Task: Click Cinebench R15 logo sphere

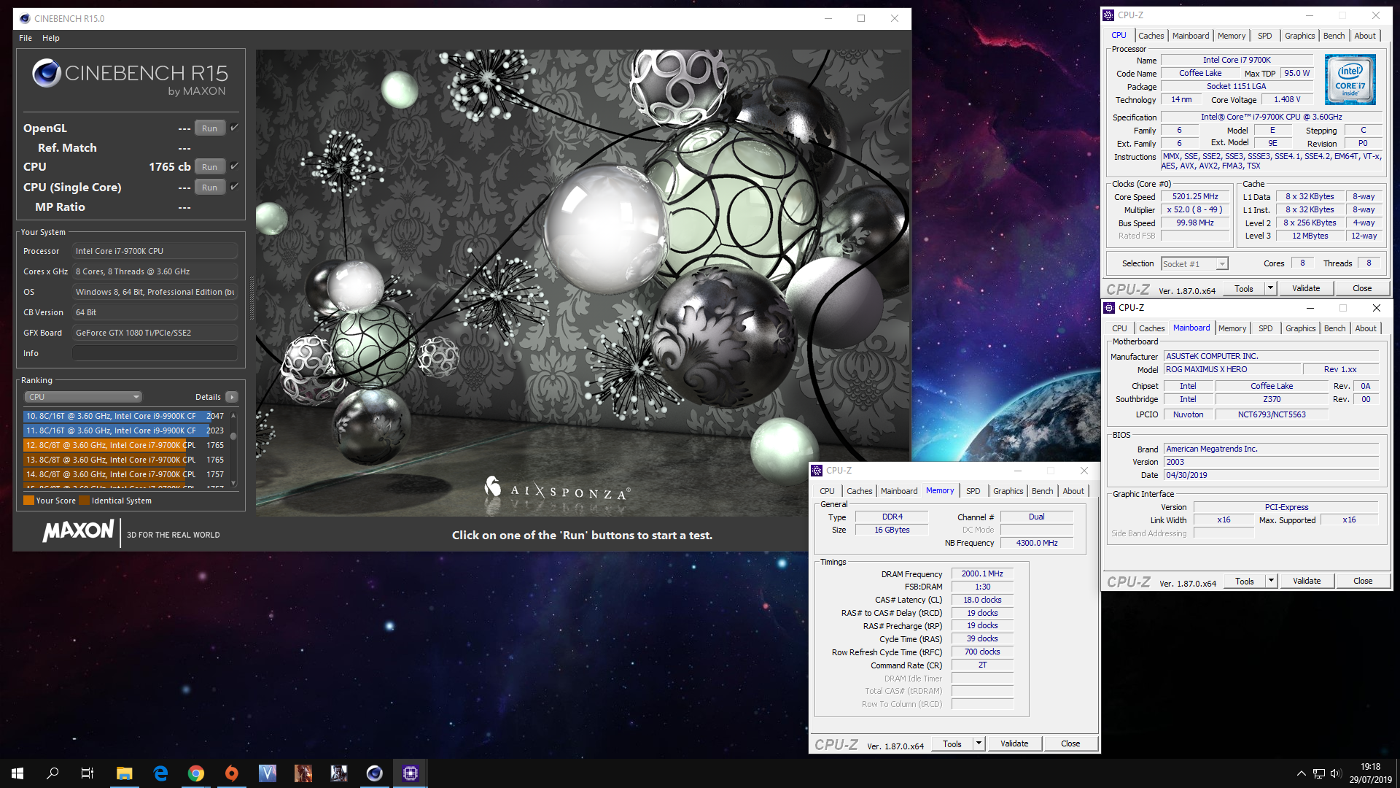Action: pyautogui.click(x=46, y=73)
